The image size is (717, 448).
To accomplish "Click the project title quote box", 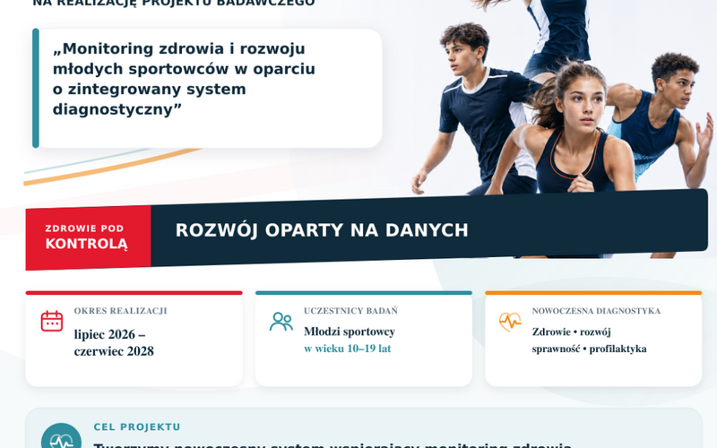I will [x=207, y=88].
